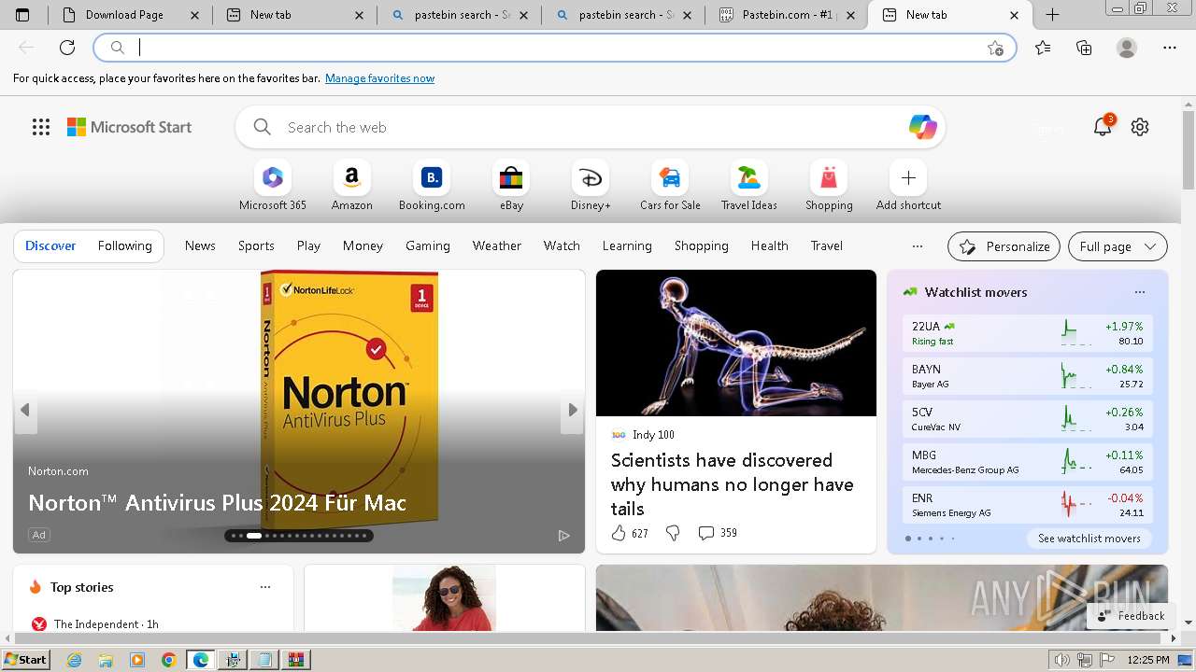This screenshot has height=672, width=1196.
Task: Open See watchlist movers
Action: pos(1089,539)
